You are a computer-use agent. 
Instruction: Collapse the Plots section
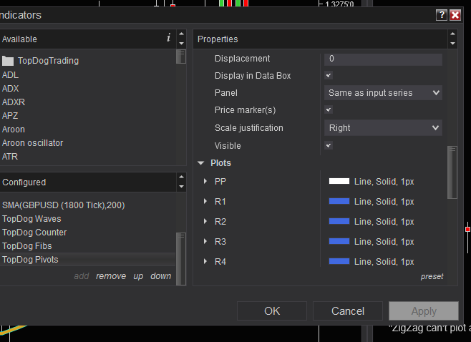coord(201,163)
